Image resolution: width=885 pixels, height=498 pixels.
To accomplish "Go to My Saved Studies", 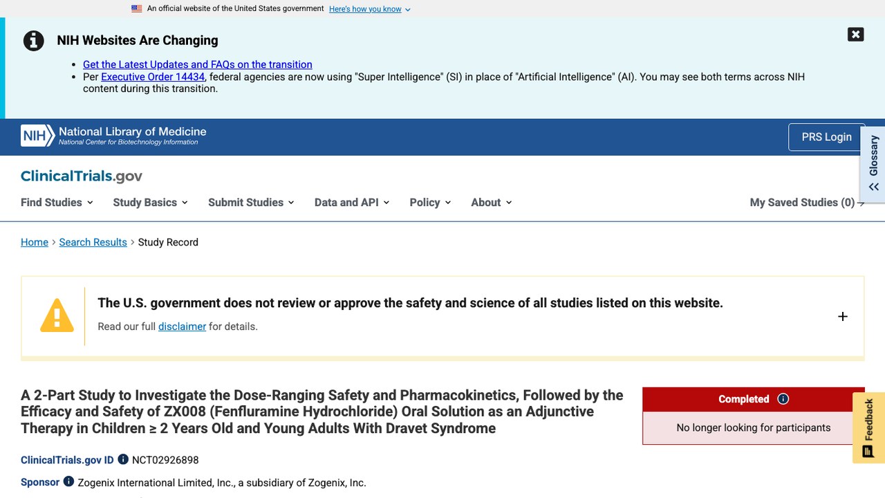I will pyautogui.click(x=807, y=203).
